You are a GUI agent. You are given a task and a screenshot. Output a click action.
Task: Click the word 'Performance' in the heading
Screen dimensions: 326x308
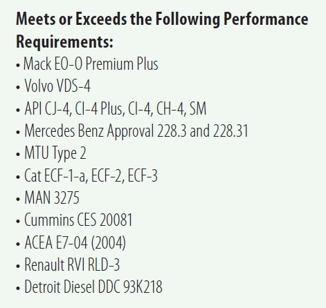[266, 19]
